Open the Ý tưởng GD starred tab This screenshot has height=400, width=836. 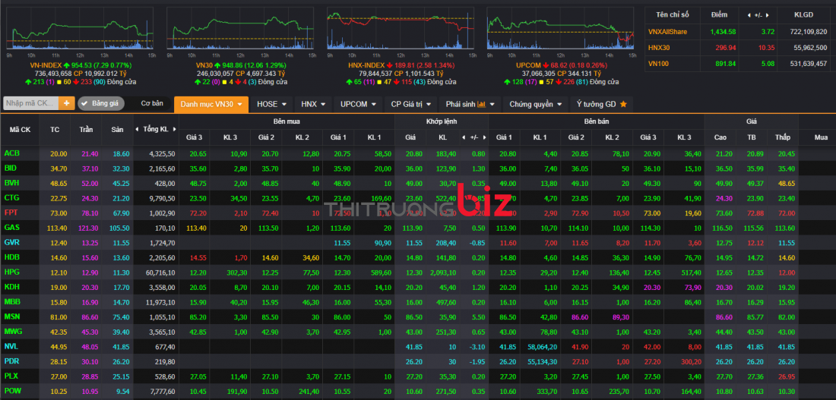click(600, 105)
